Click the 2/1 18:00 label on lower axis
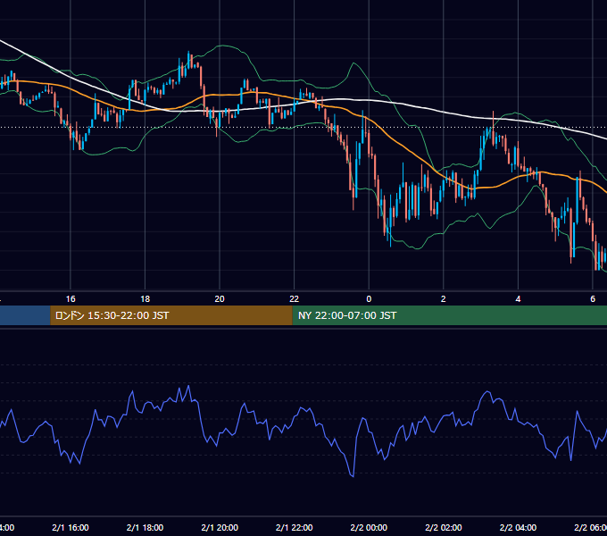This screenshot has width=607, height=536. pyautogui.click(x=145, y=528)
